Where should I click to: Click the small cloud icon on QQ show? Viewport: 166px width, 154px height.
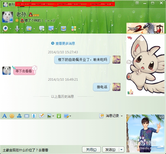(129, 62)
